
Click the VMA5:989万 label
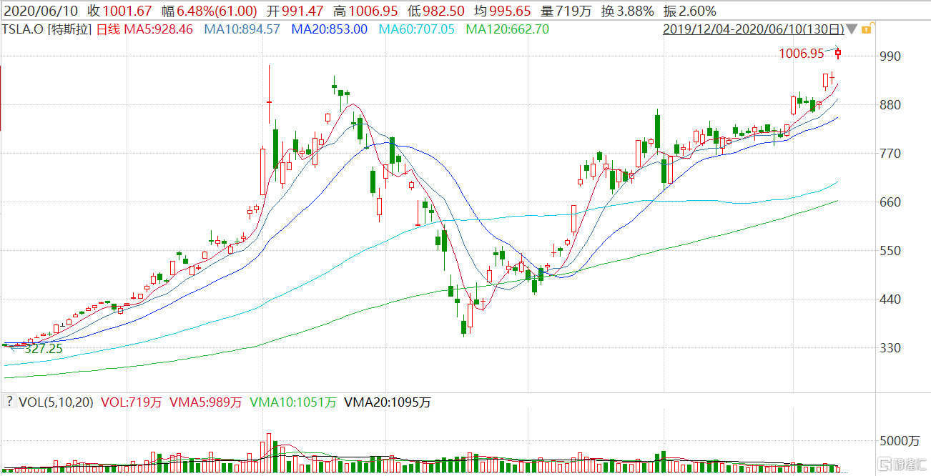(206, 402)
